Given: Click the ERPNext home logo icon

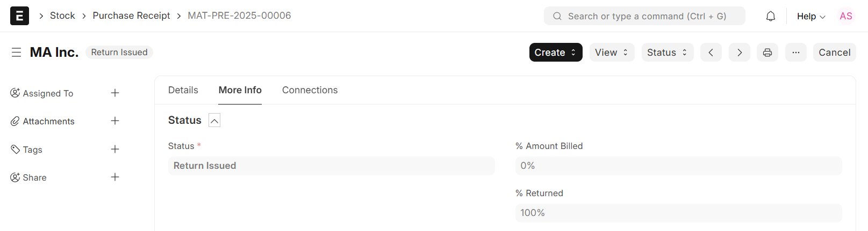Looking at the screenshot, I should point(19,16).
